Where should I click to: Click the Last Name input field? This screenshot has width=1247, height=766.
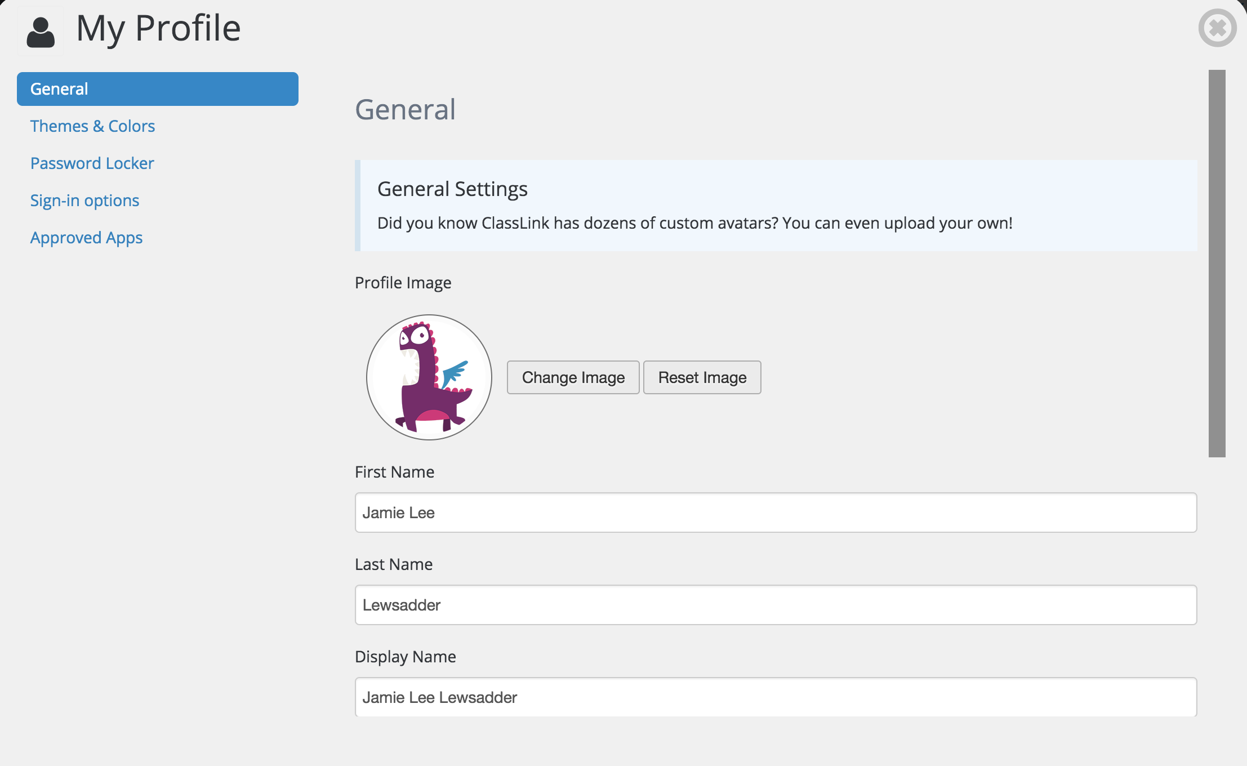(776, 605)
